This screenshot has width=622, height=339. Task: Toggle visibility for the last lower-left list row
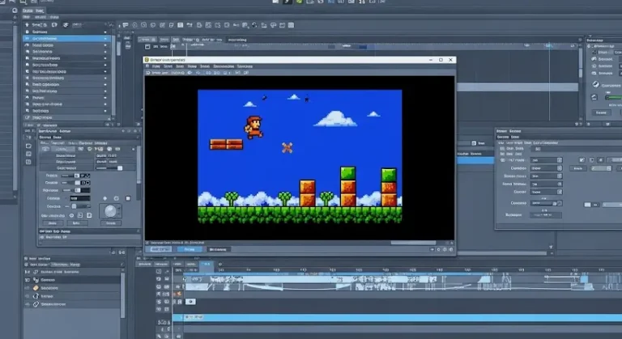point(27,304)
